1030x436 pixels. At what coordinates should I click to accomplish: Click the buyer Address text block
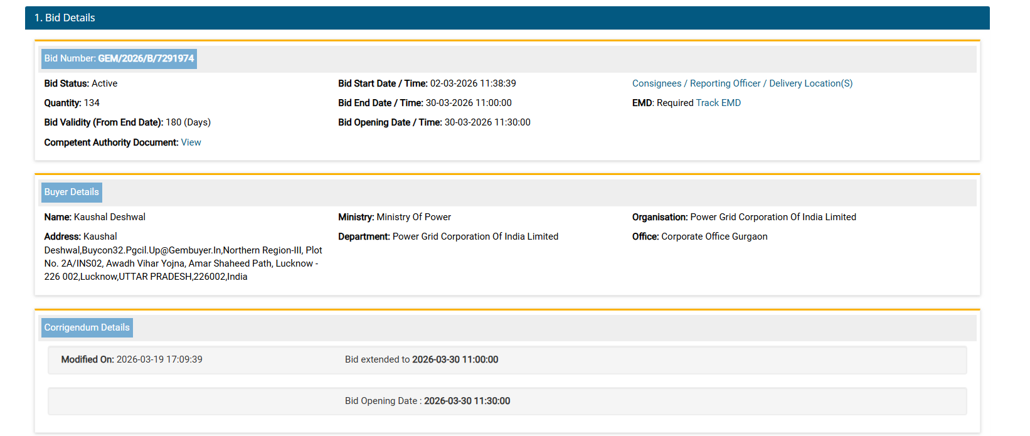[182, 257]
